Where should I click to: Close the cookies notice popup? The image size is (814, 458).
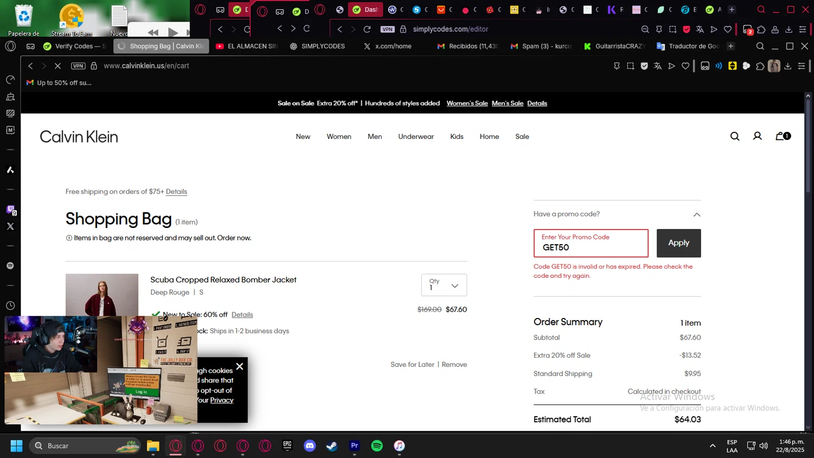tap(239, 366)
